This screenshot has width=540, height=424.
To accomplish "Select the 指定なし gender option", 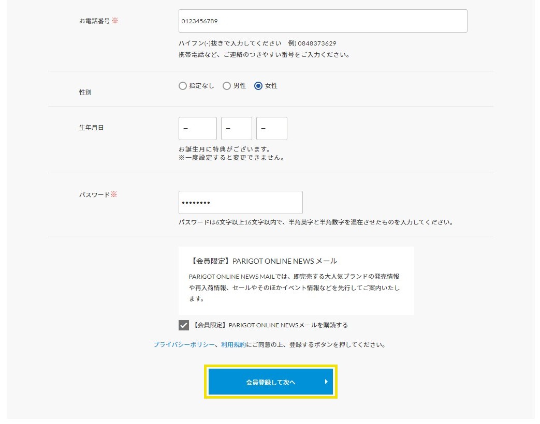I will [183, 86].
